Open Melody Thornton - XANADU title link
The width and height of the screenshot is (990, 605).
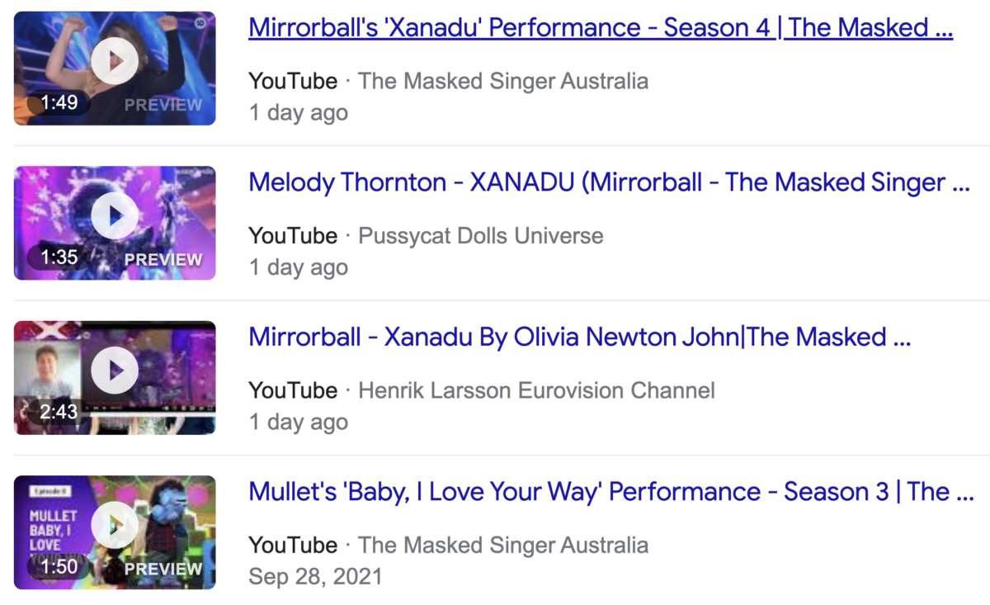pyautogui.click(x=609, y=182)
